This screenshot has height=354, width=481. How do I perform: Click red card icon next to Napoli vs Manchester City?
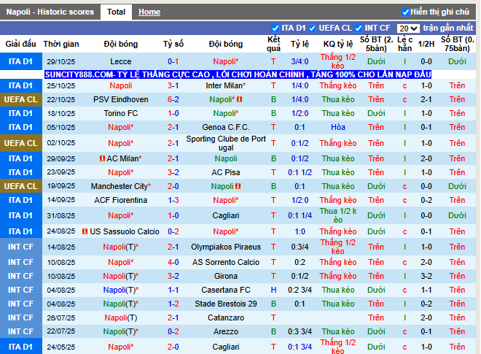tap(238, 186)
